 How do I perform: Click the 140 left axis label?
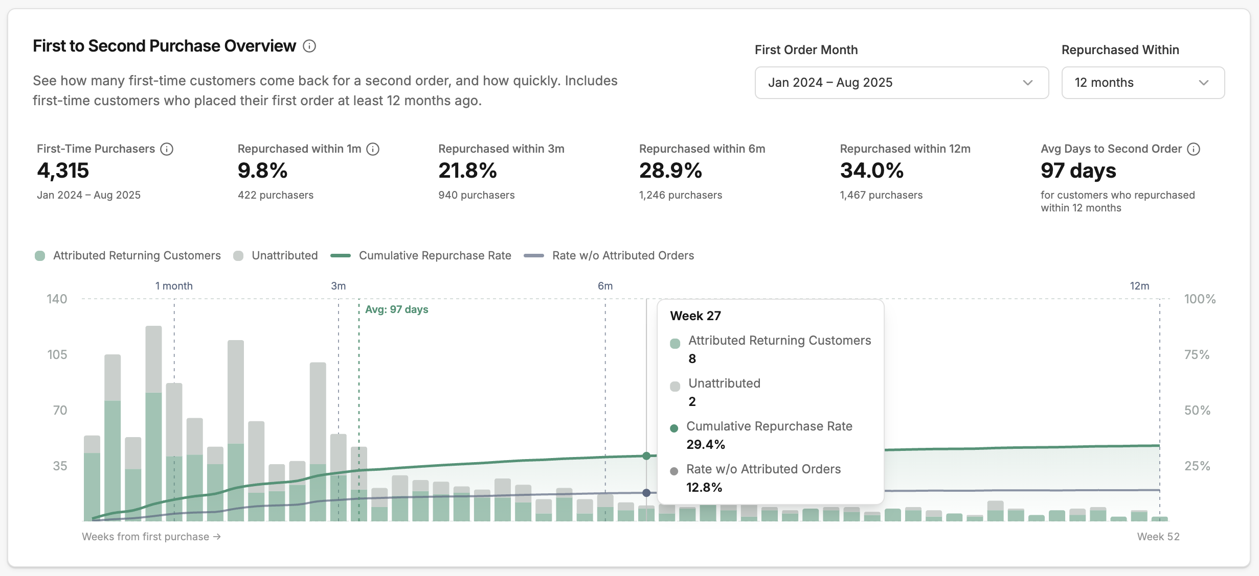[57, 299]
